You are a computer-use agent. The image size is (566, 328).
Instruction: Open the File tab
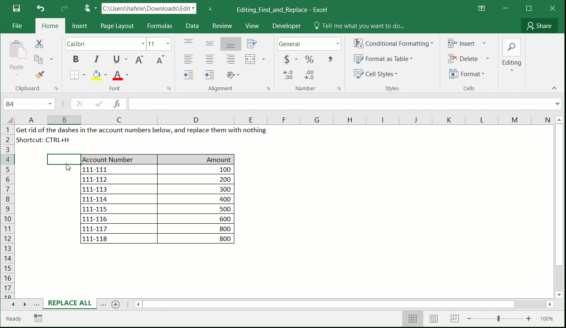[17, 26]
